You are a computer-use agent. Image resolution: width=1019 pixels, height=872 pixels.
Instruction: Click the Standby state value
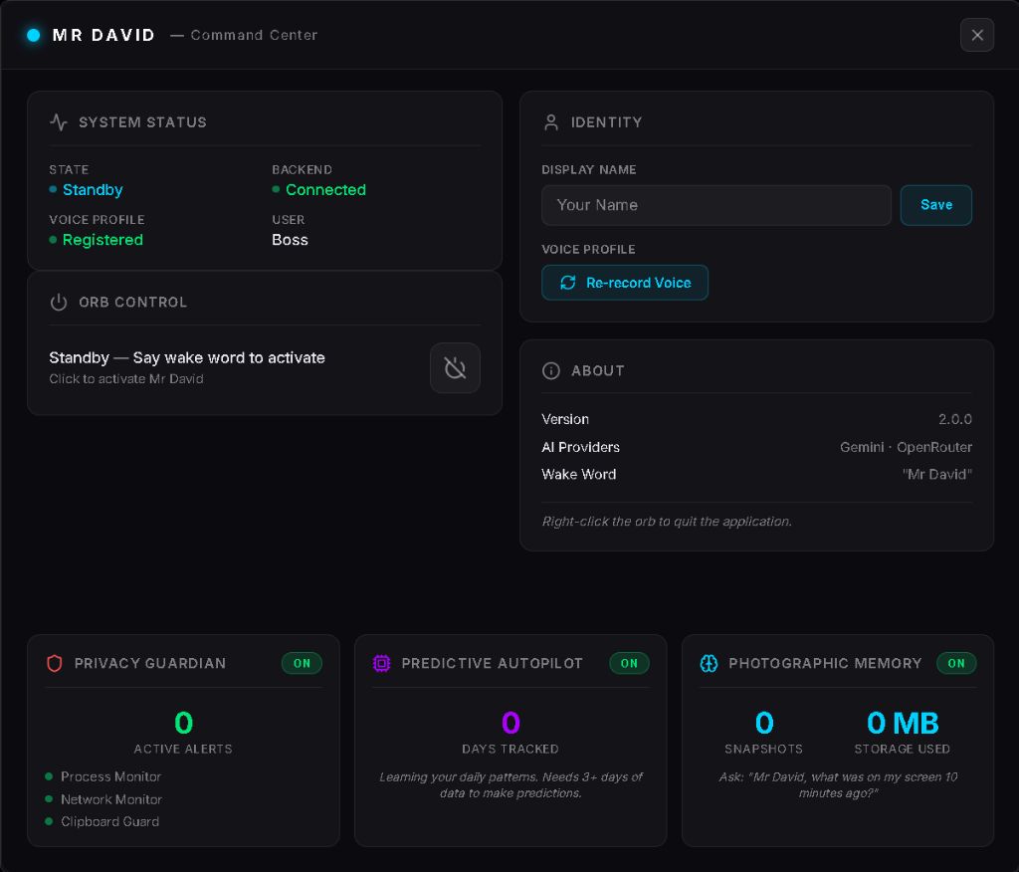93,190
